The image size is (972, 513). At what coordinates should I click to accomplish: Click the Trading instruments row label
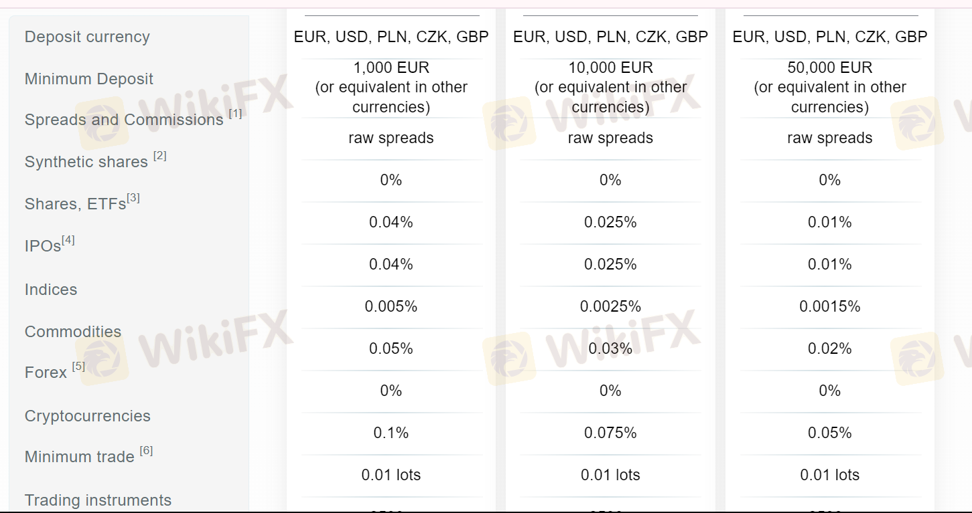[x=98, y=500]
